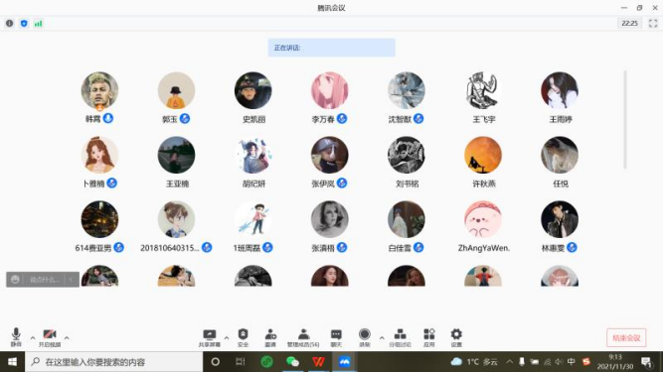Click the End Meeting button

626,338
